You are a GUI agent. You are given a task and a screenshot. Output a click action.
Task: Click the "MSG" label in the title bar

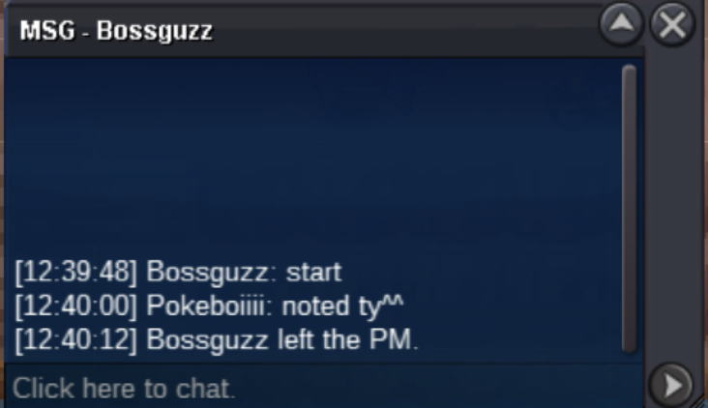coord(47,31)
